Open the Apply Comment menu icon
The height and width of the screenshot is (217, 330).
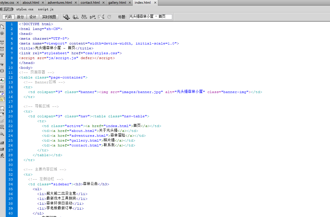pyautogui.click(x=2, y=108)
